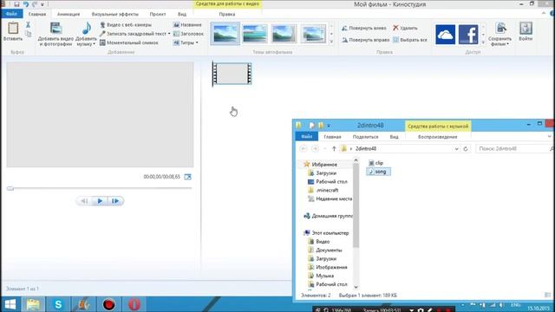Select the song file in Explorer
Screen dimensions: 555x312
[x=378, y=172]
